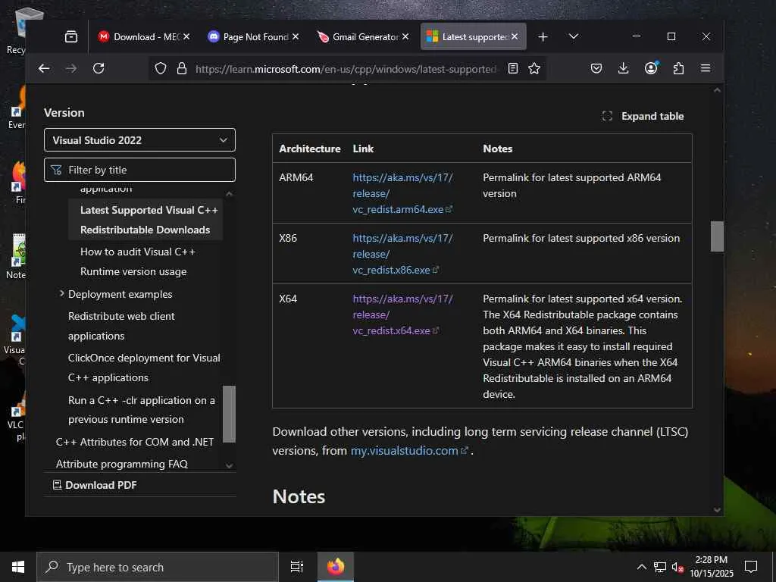The height and width of the screenshot is (582, 776).
Task: Open volume tray icon
Action: (677, 567)
